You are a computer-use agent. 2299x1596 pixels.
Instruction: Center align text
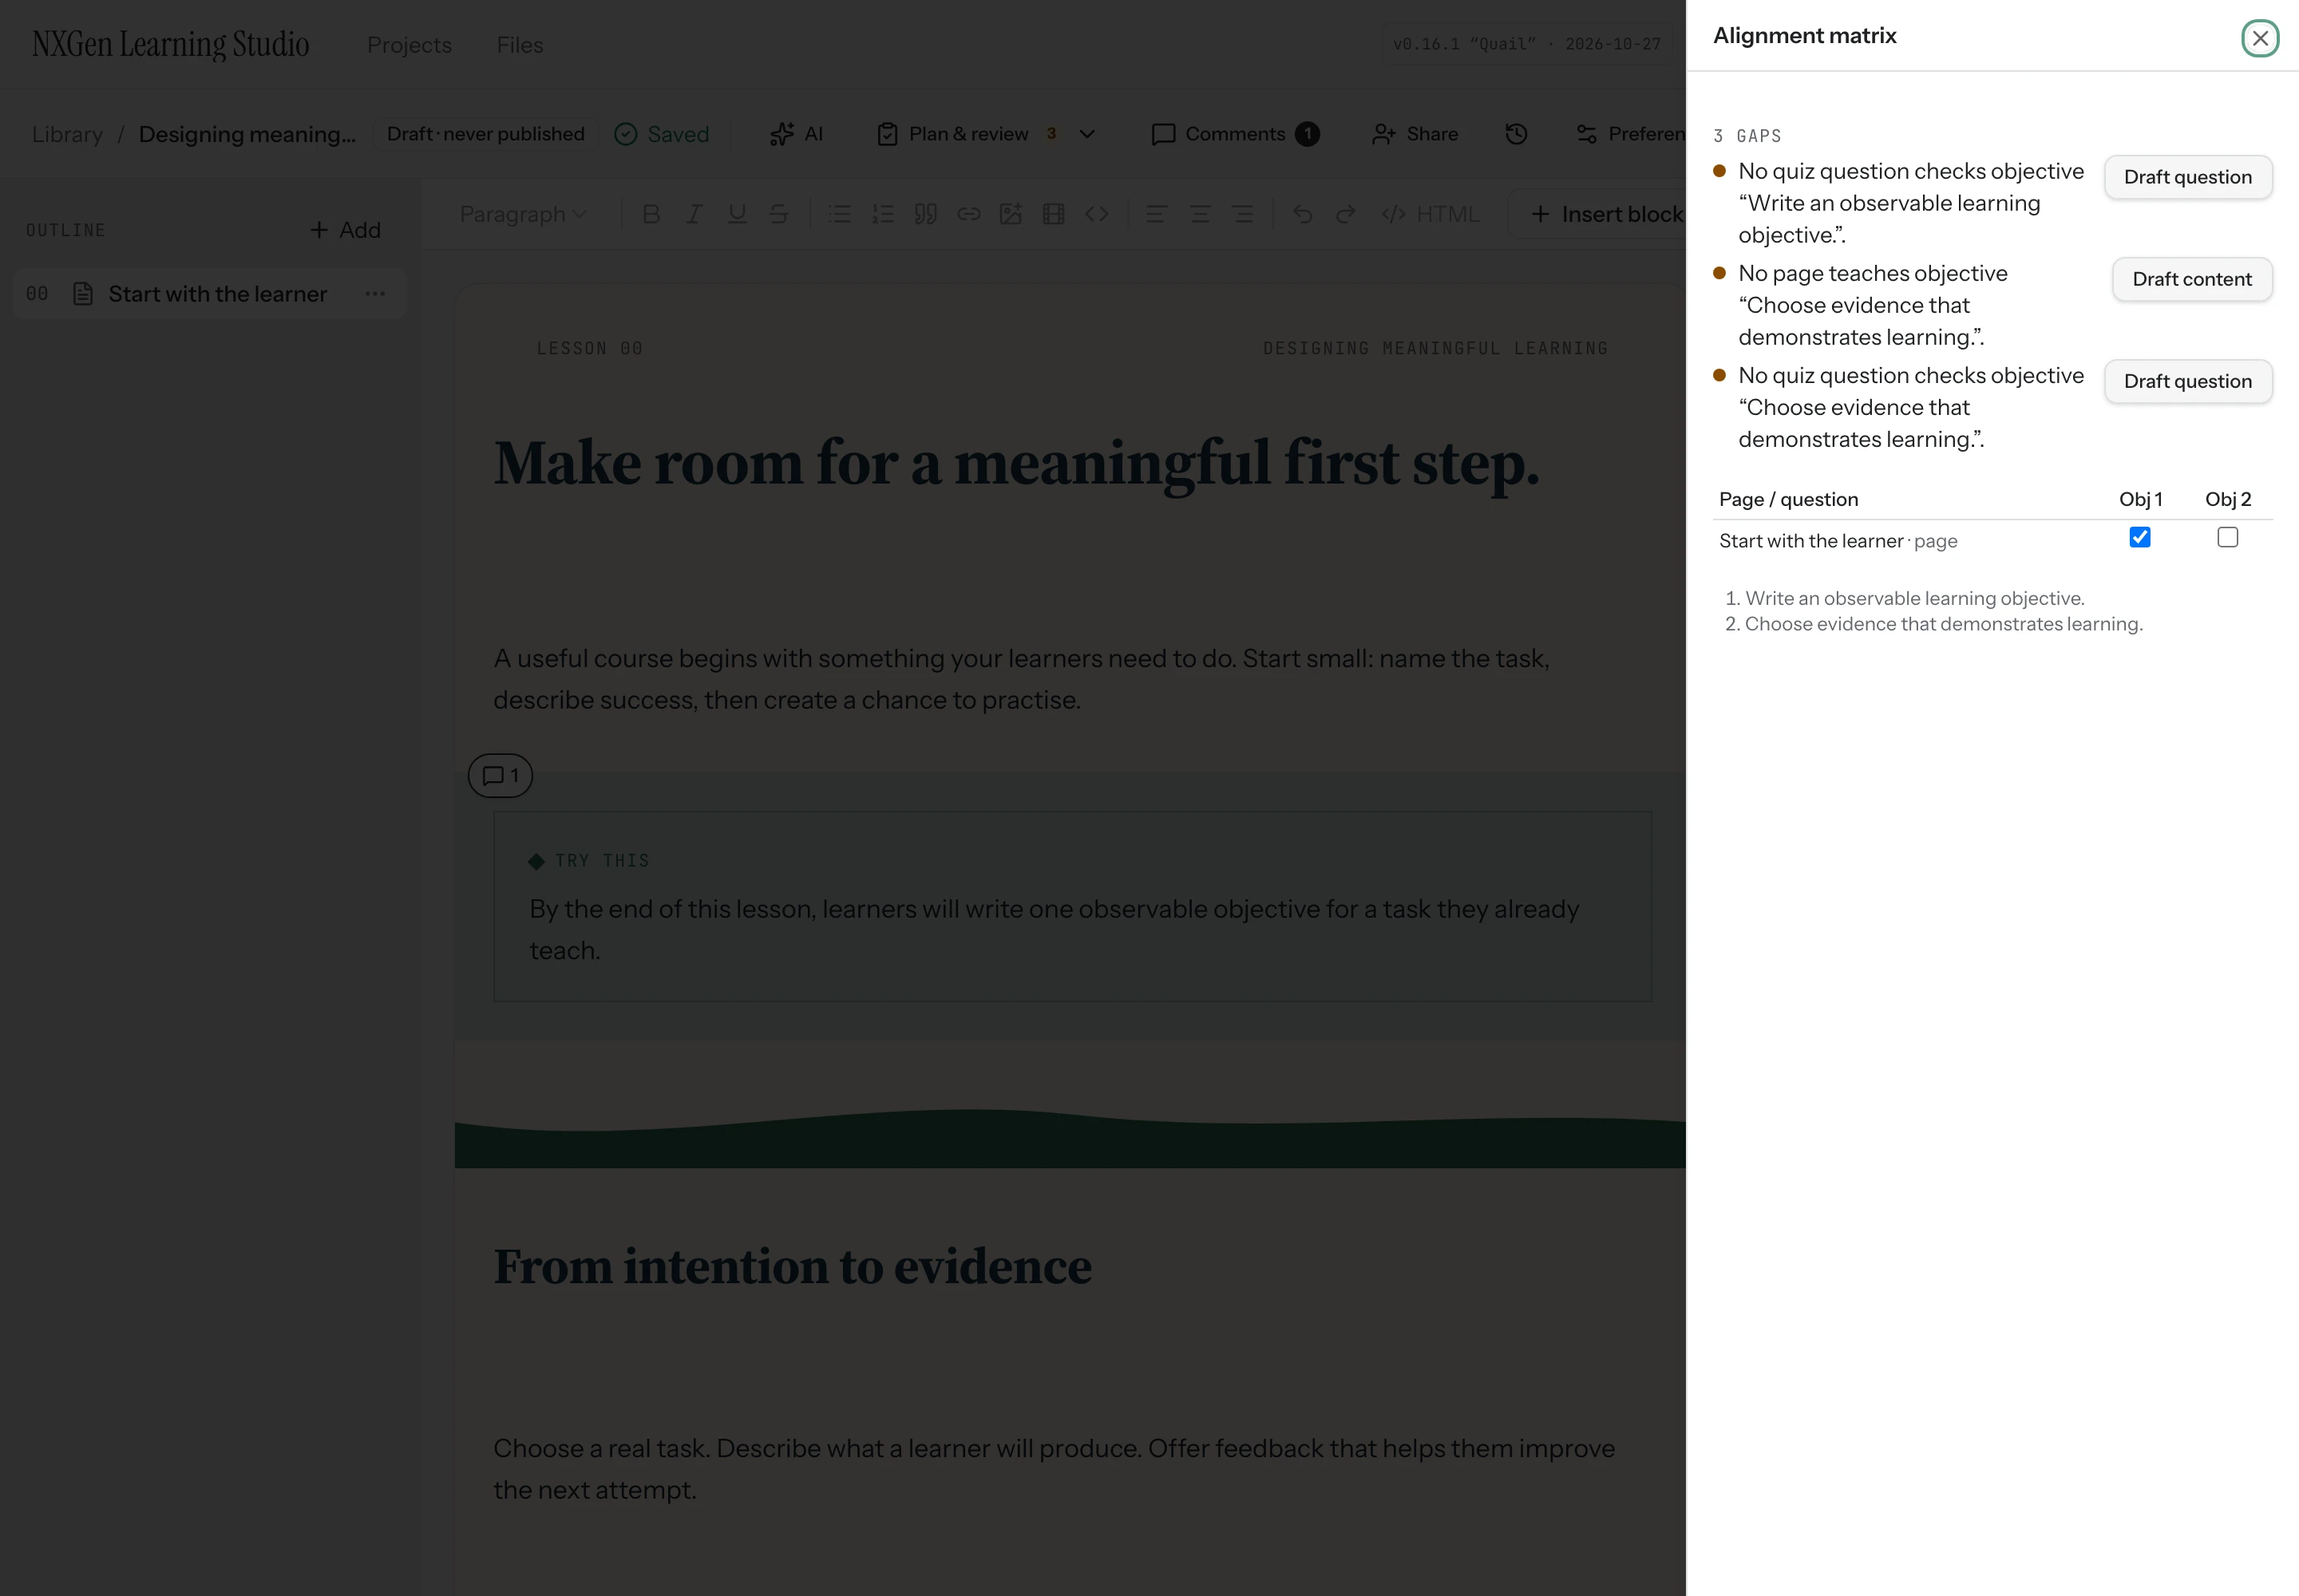(1200, 214)
